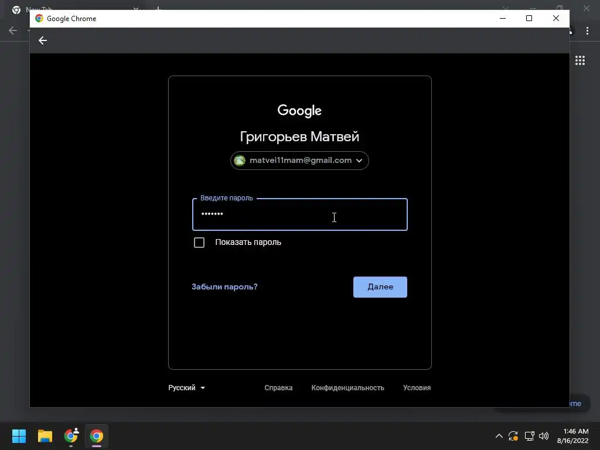
Task: Open the Google apps grid in background window
Action: point(579,60)
